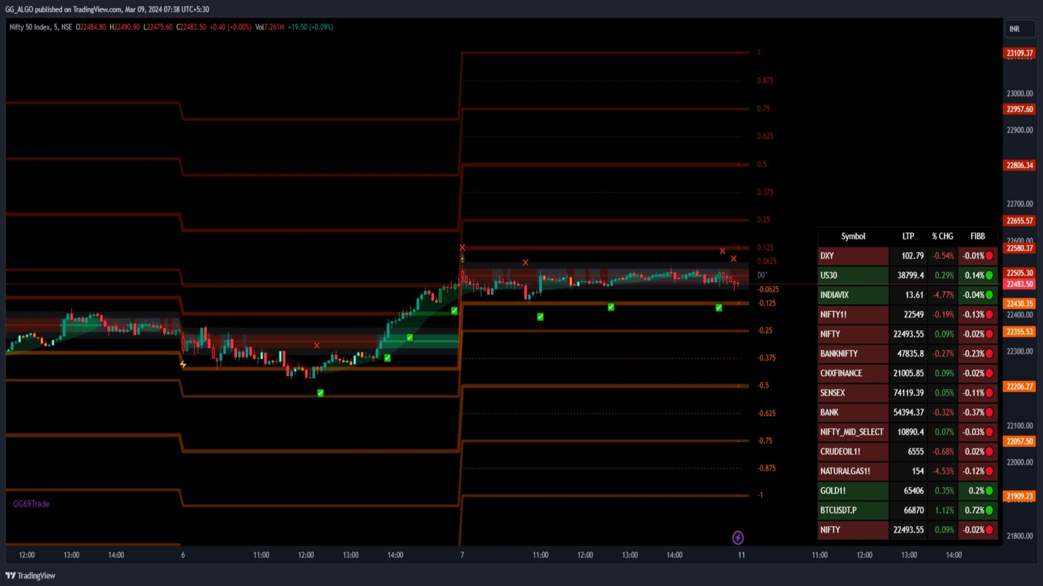Click the green status dot in the BTCUSDT.P row
The image size is (1043, 586).
pos(989,510)
